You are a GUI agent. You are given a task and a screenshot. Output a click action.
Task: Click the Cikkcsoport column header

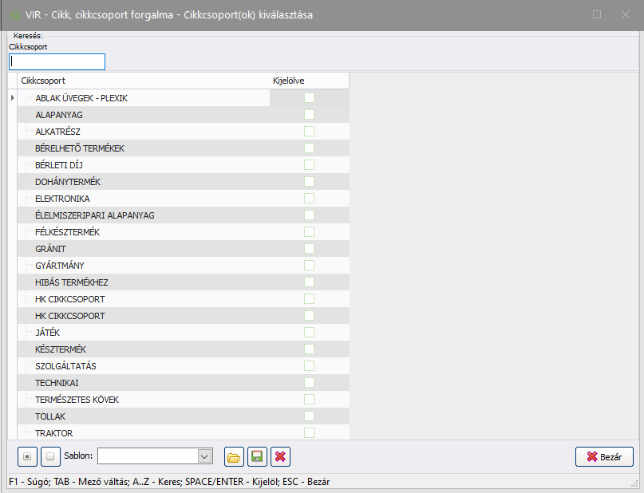pyautogui.click(x=43, y=81)
